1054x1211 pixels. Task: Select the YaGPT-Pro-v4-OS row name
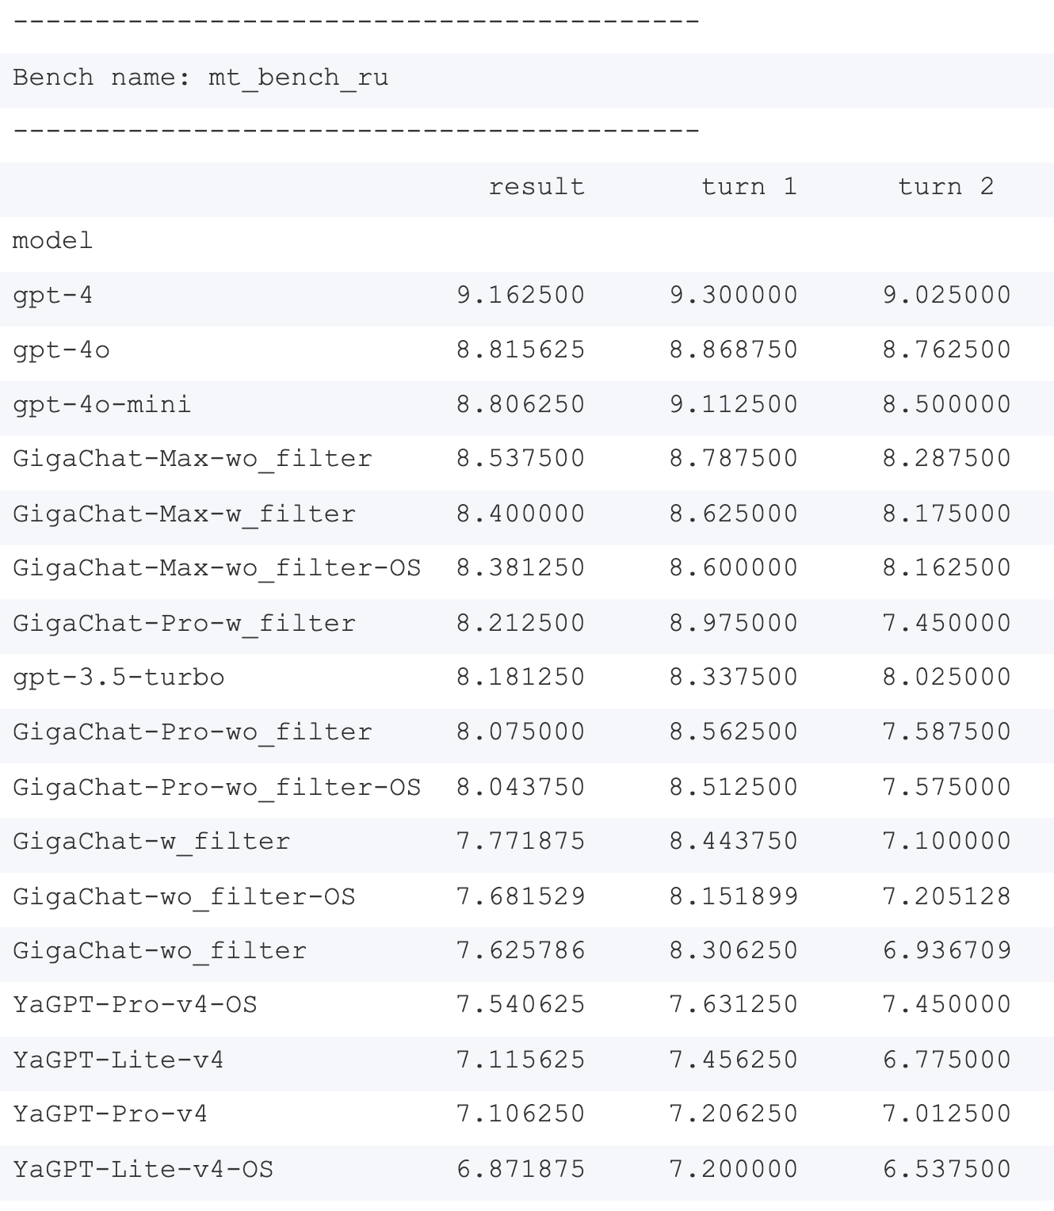click(x=135, y=1006)
